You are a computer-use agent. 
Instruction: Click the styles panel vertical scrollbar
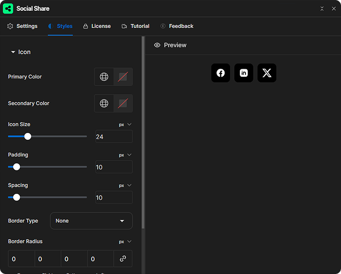pyautogui.click(x=143, y=132)
